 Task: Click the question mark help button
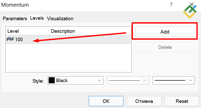pos(171,4)
